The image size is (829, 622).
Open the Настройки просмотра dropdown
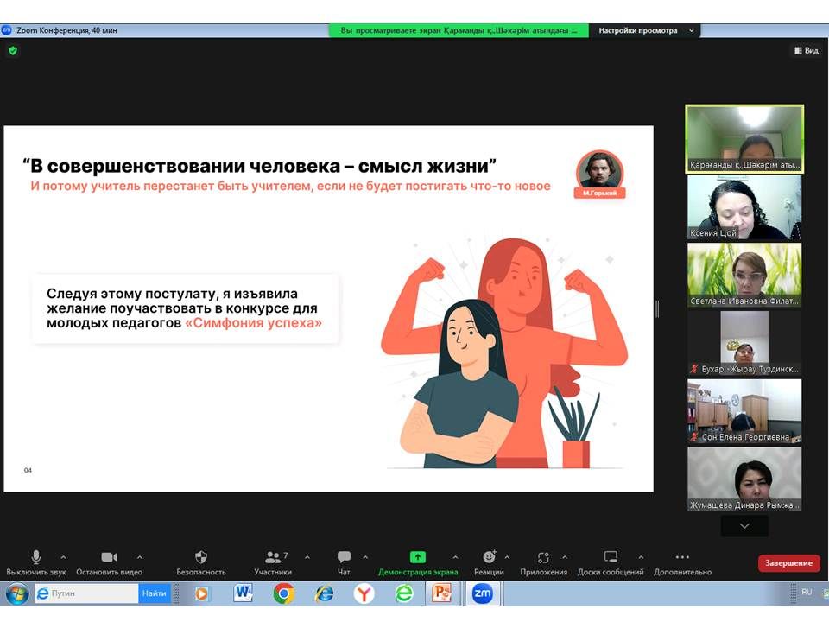644,30
